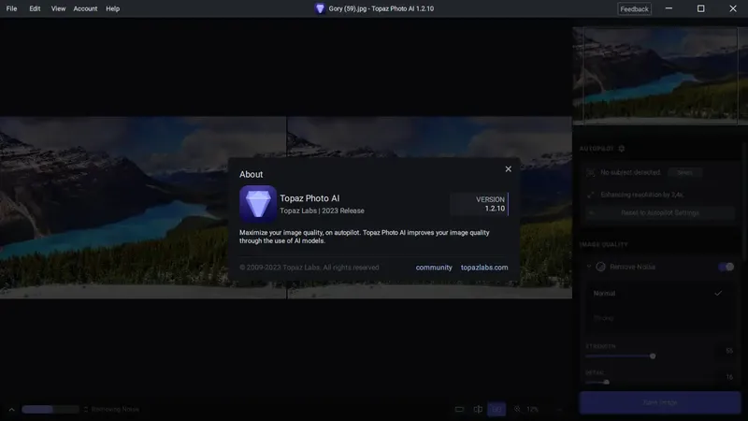Maximize the Topaz Photo AI window
This screenshot has height=421, width=748.
tap(700, 8)
